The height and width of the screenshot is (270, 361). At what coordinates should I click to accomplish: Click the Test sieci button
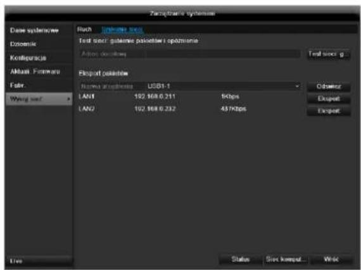[329, 54]
